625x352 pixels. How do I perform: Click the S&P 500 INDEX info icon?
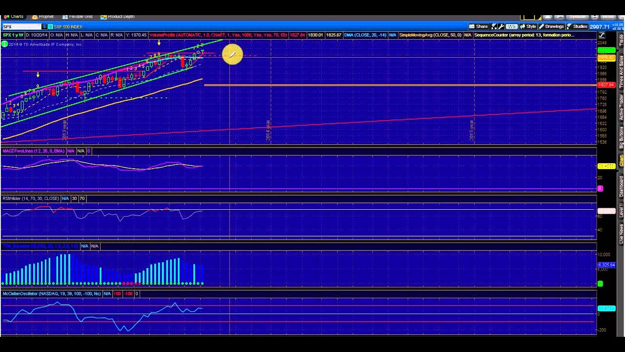pos(51,26)
